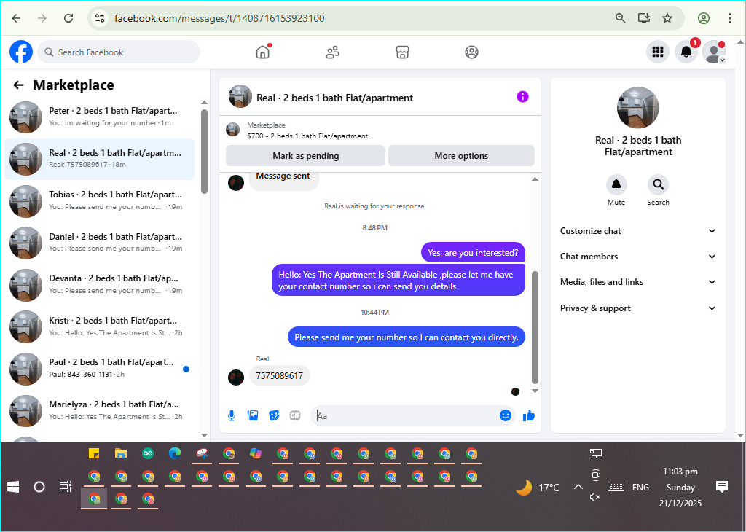Reload the page in the browser
The width and height of the screenshot is (746, 532).
click(68, 18)
